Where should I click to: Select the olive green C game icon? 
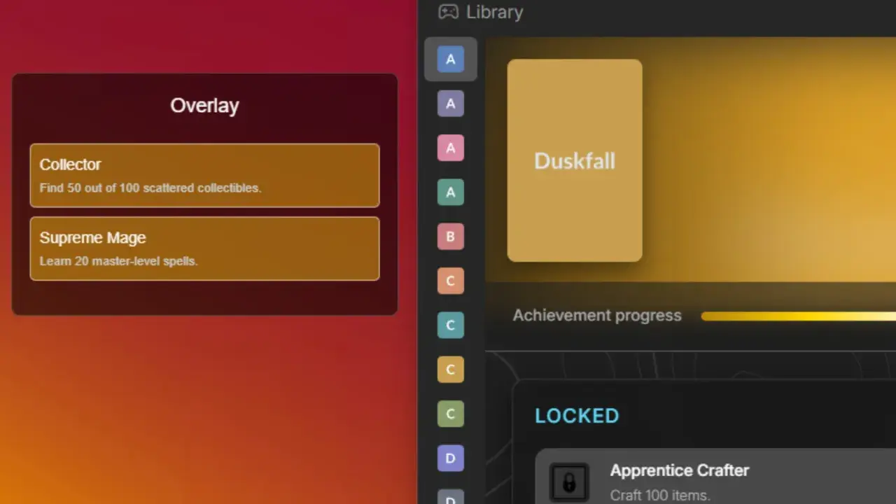pos(451,414)
